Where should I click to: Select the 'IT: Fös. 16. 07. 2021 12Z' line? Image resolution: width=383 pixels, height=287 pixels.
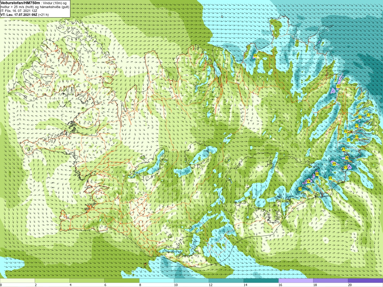point(19,11)
